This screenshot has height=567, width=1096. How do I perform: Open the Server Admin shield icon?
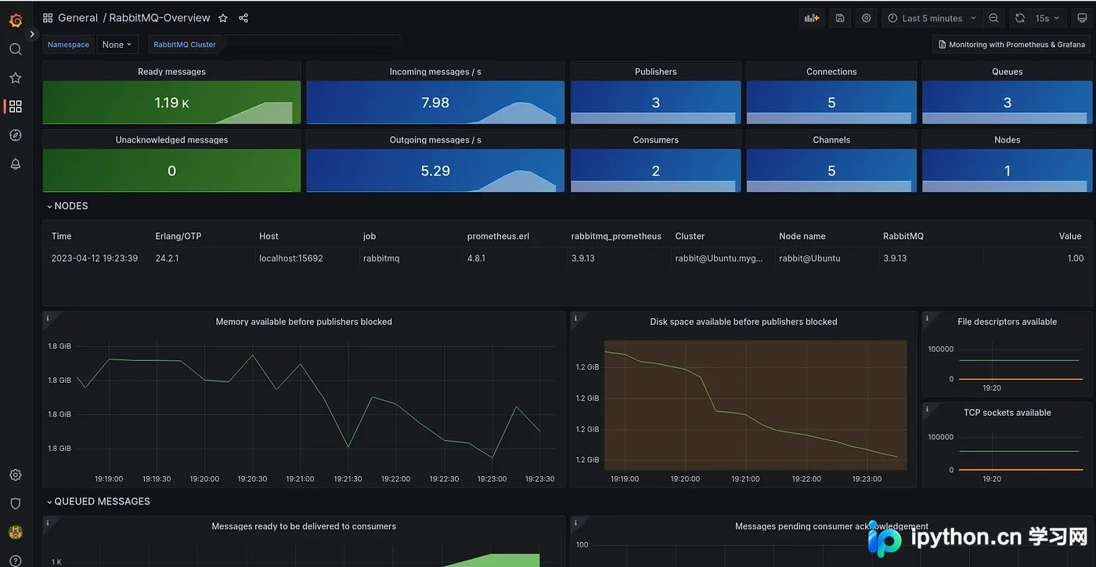[16, 504]
